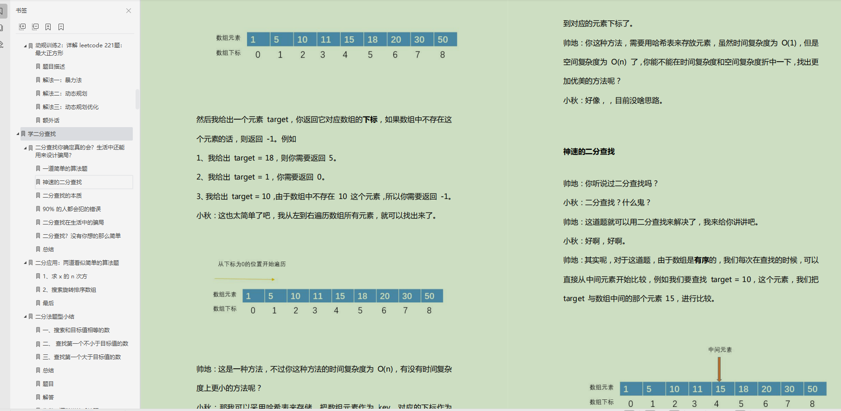Open 一、搜索和目标值相等的数 bookmark
The width and height of the screenshot is (841, 411).
pos(76,330)
